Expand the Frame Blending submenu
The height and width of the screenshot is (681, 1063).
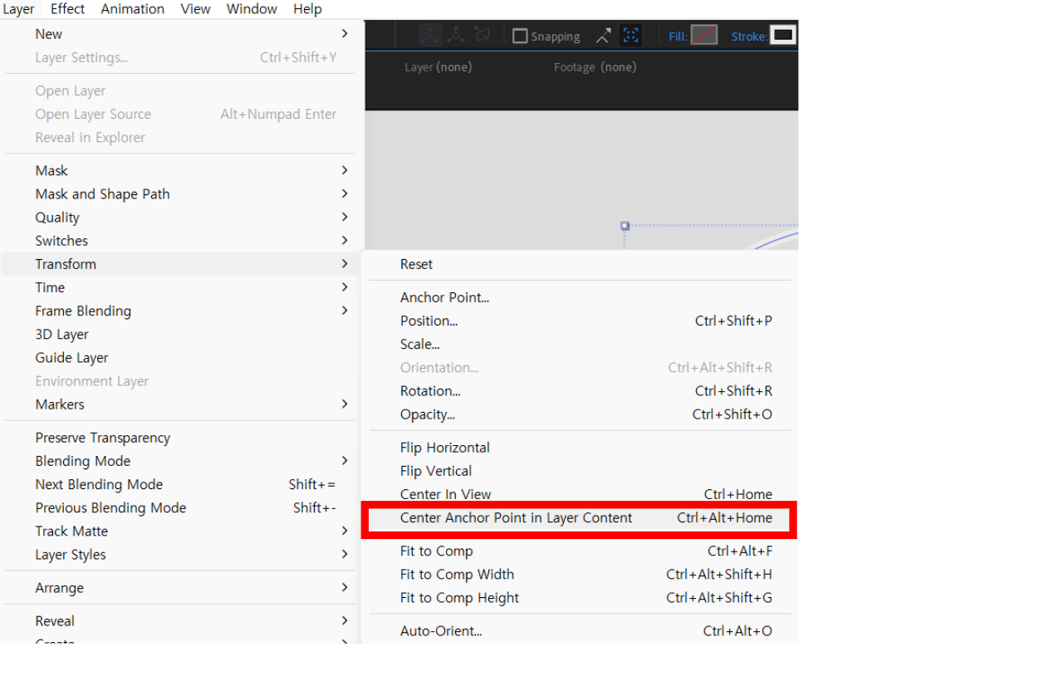pyautogui.click(x=179, y=311)
